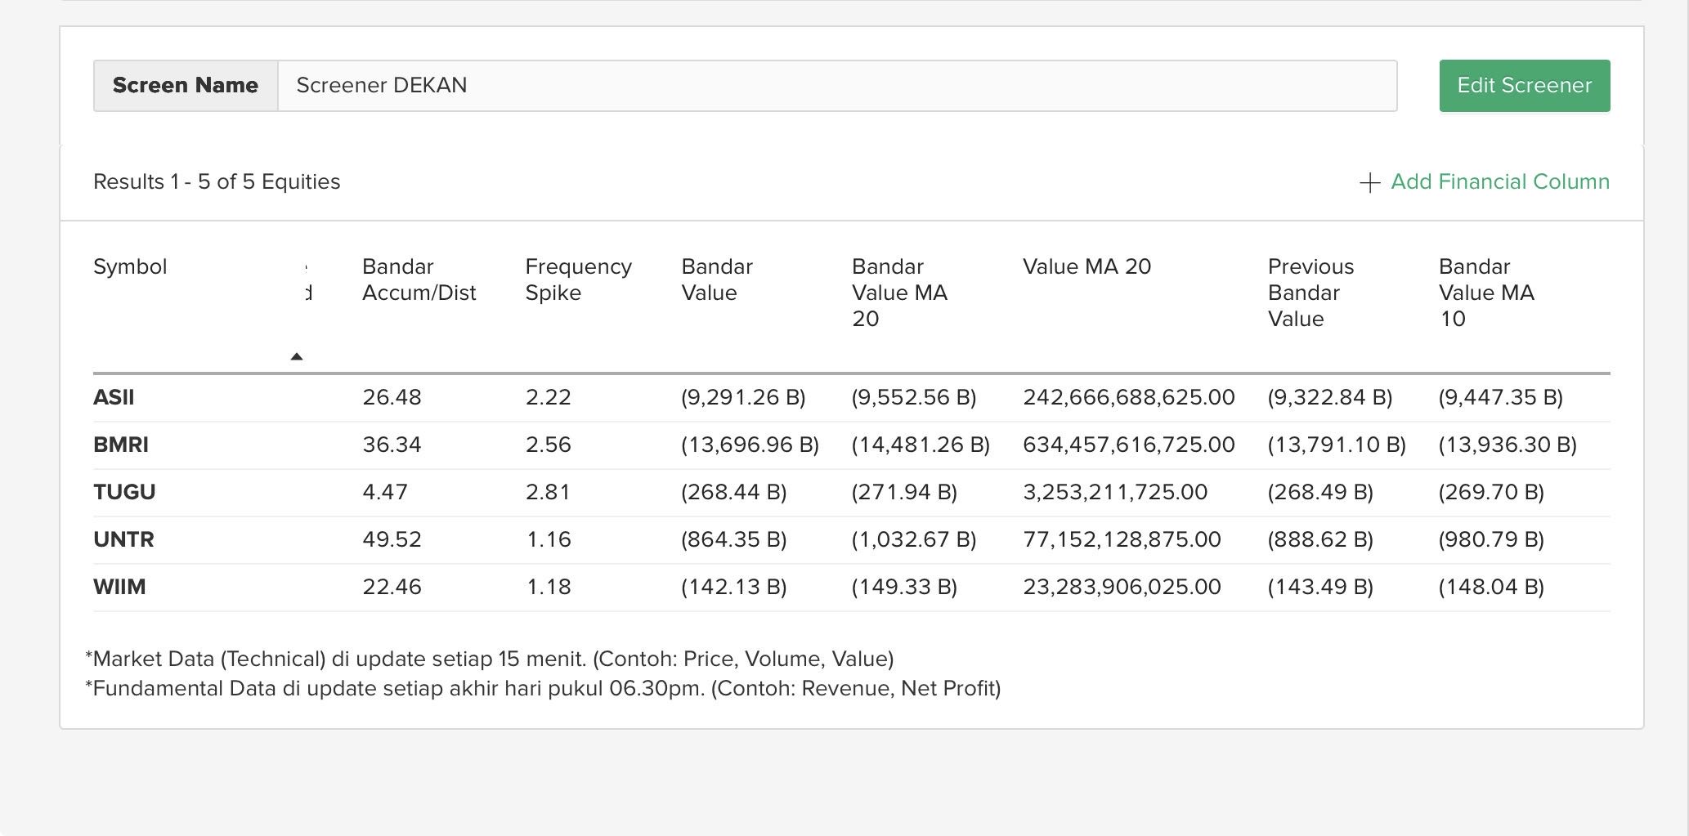Open the ASII stock symbol
This screenshot has width=1689, height=836.
tap(114, 397)
